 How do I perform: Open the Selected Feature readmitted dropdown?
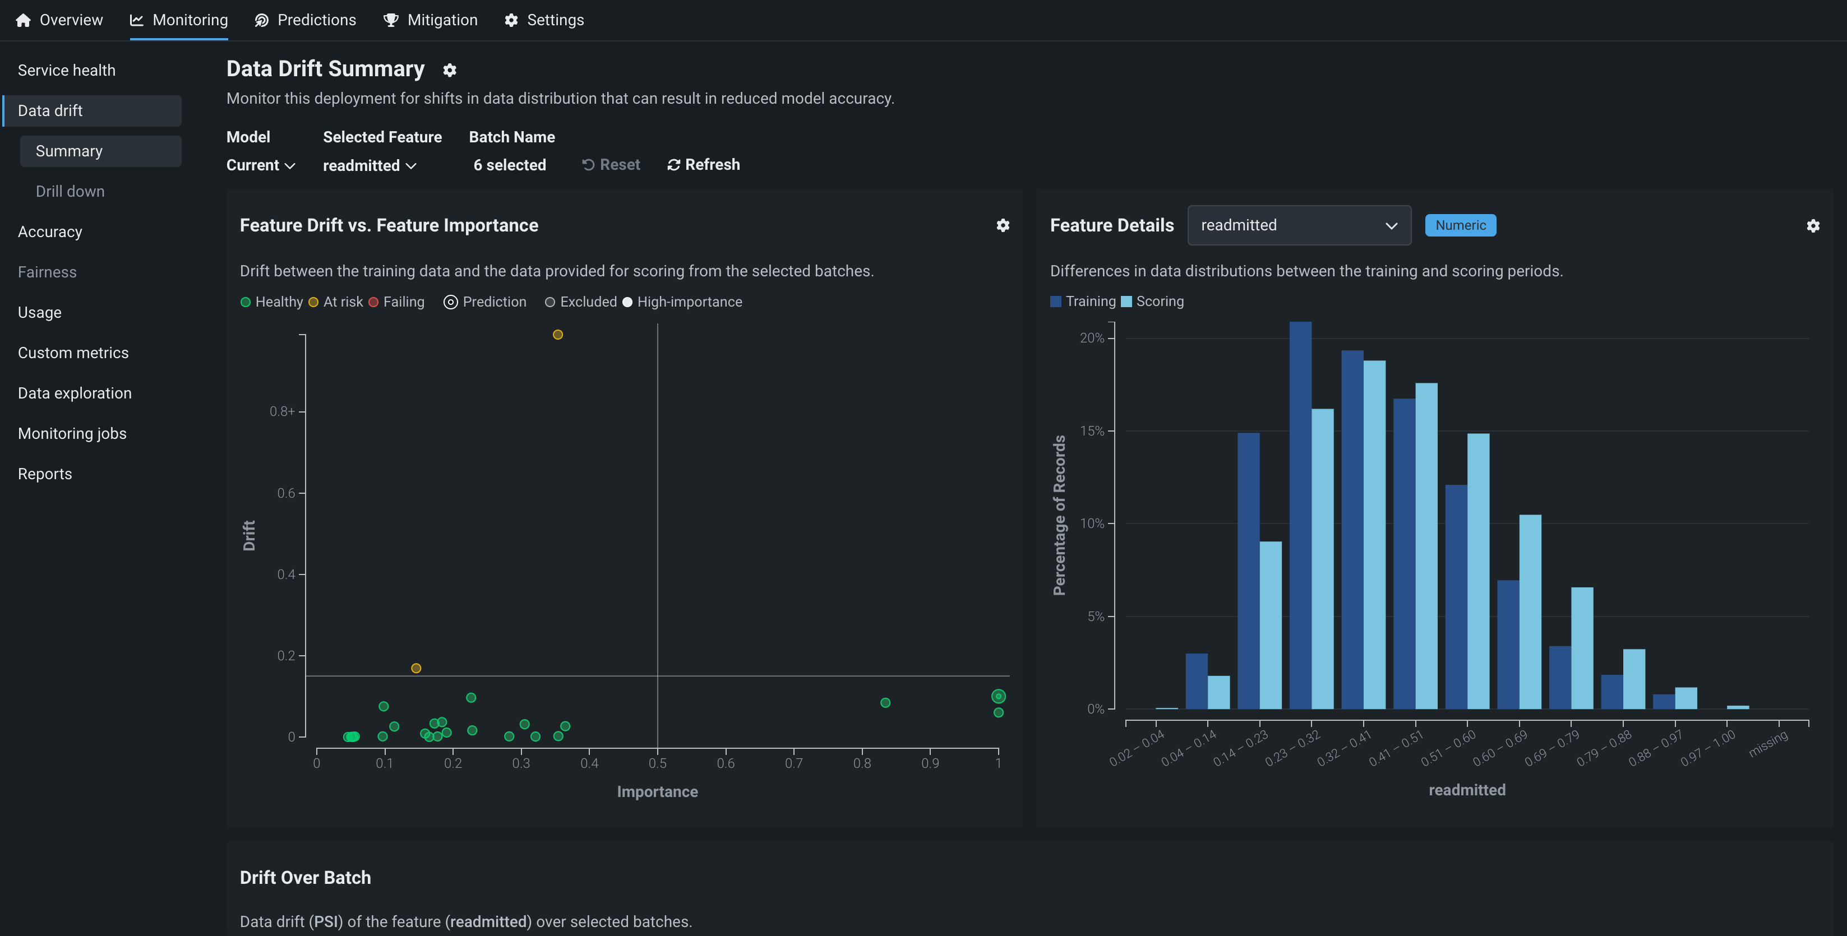[x=370, y=165]
